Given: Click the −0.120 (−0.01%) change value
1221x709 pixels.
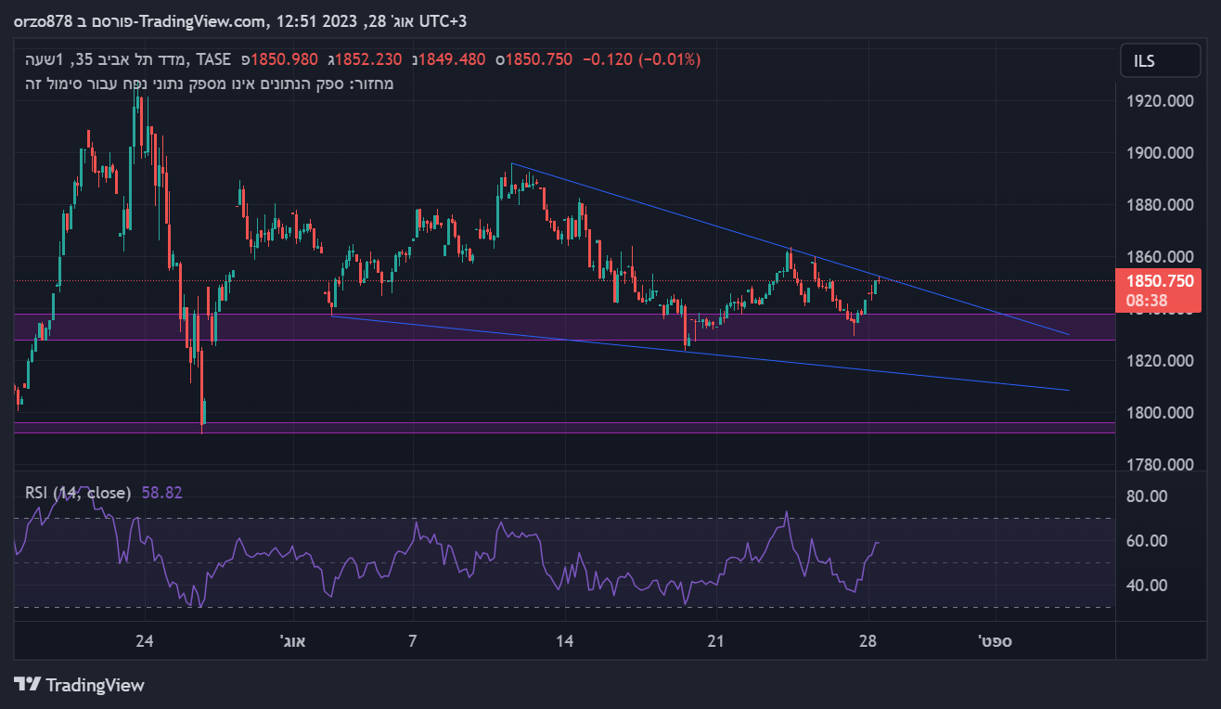Looking at the screenshot, I should click(x=641, y=59).
